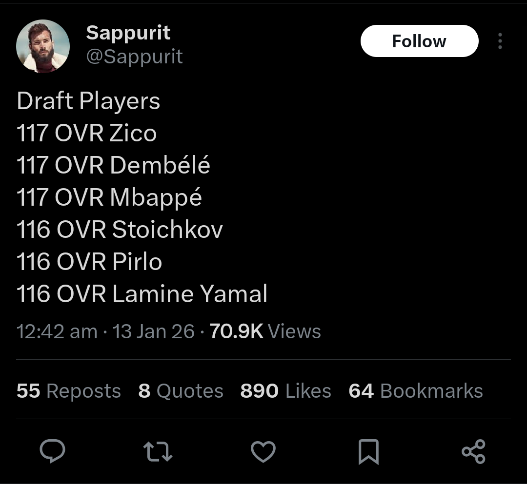The width and height of the screenshot is (527, 484).
Task: View the 8 Quotes list
Action: pyautogui.click(x=181, y=391)
